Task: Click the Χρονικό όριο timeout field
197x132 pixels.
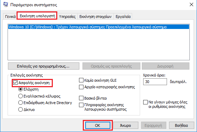Action: coord(155,82)
